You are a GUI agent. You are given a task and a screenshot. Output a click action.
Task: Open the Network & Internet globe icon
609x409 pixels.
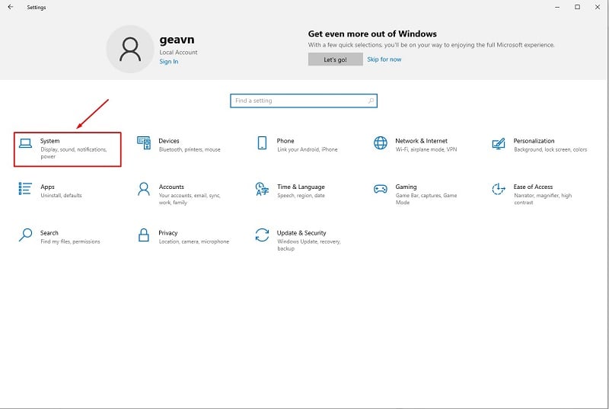pyautogui.click(x=380, y=143)
